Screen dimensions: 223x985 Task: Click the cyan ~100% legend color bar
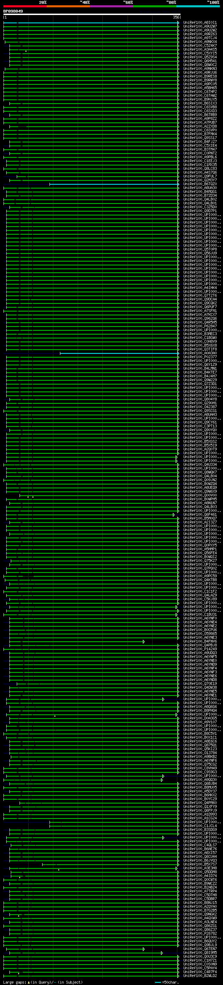198,6
